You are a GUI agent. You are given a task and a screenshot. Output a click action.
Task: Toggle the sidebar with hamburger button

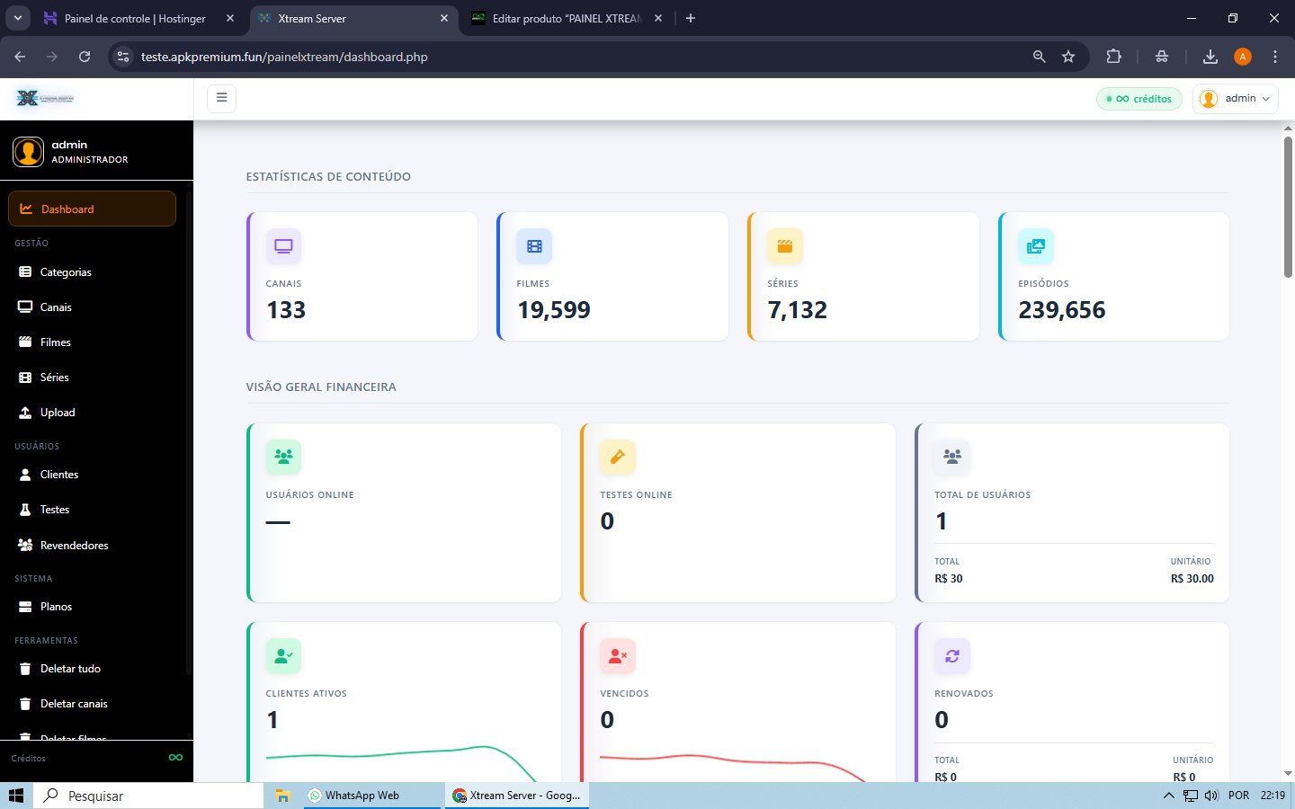point(221,98)
